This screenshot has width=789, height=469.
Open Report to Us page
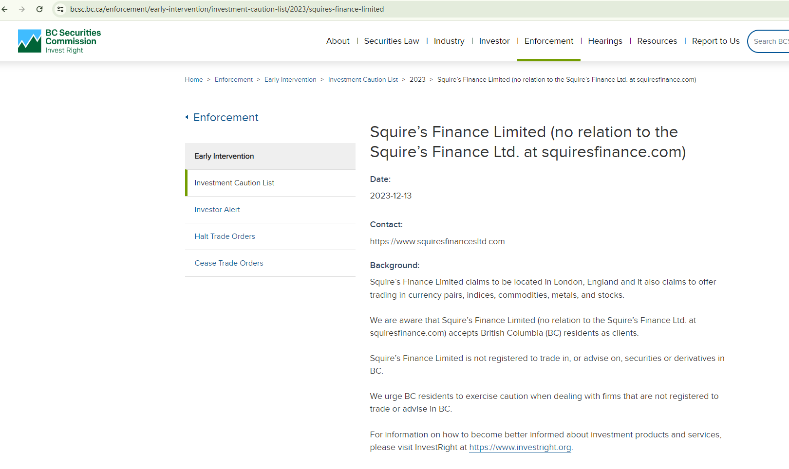pos(715,41)
